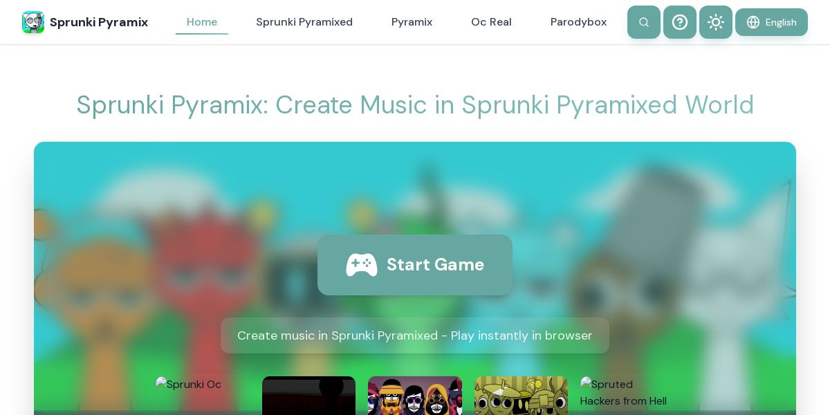This screenshot has height=415, width=830.
Task: Click the Sprunki Pyramix logo icon
Action: point(33,22)
